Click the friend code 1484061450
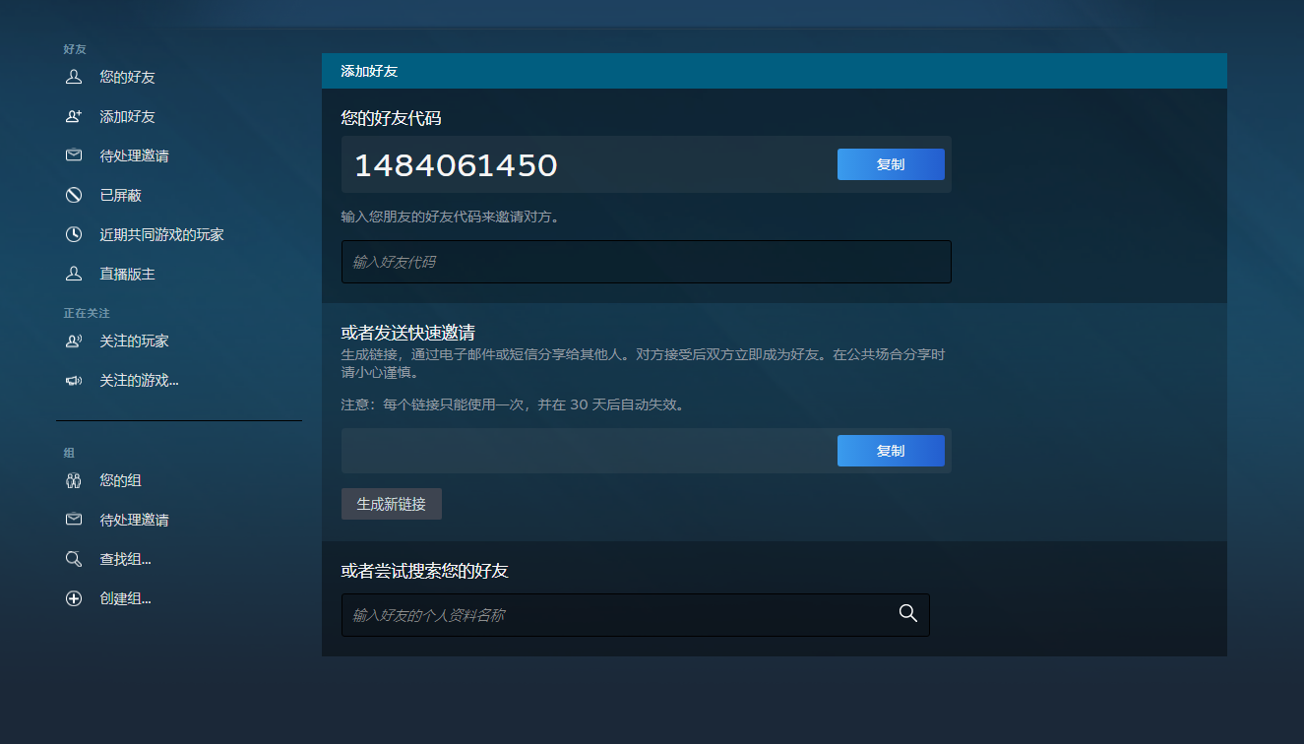The width and height of the screenshot is (1304, 744). [456, 165]
